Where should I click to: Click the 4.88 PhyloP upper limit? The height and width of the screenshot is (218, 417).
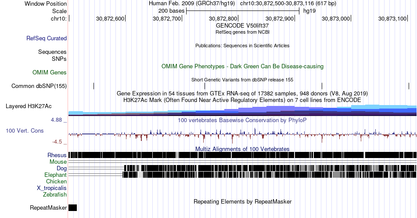coord(59,120)
